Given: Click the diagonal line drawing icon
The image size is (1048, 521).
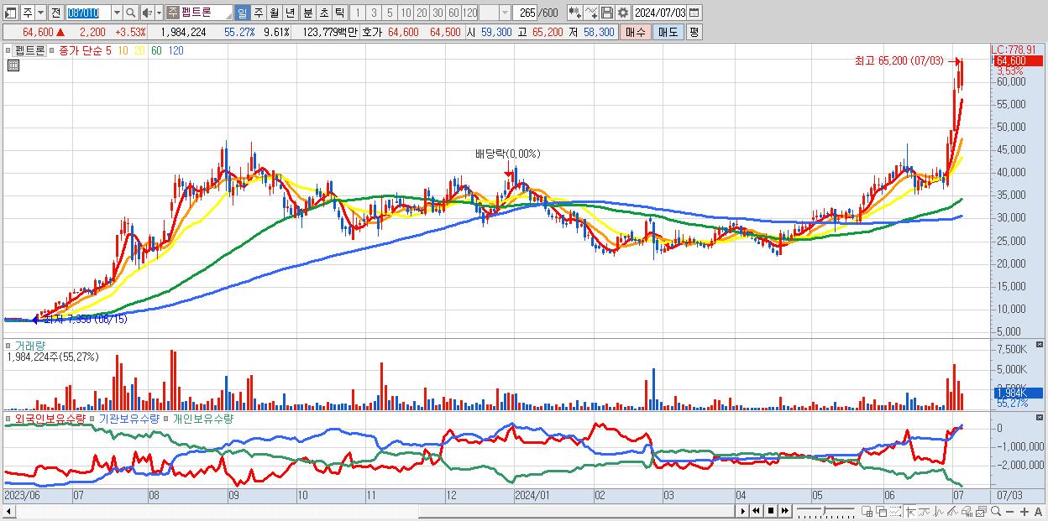Looking at the screenshot, I should (953, 512).
